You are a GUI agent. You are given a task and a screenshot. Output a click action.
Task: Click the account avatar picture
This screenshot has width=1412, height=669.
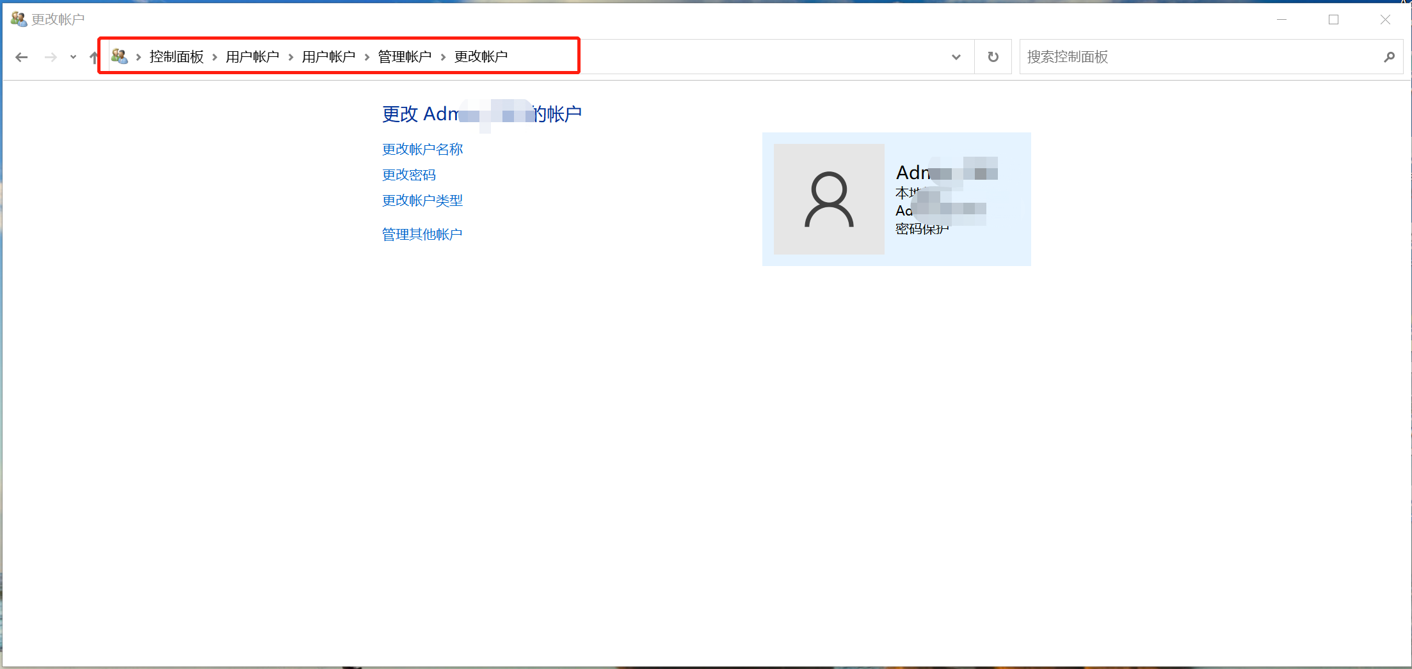coord(829,199)
